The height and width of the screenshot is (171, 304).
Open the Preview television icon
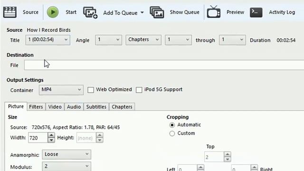click(x=214, y=11)
